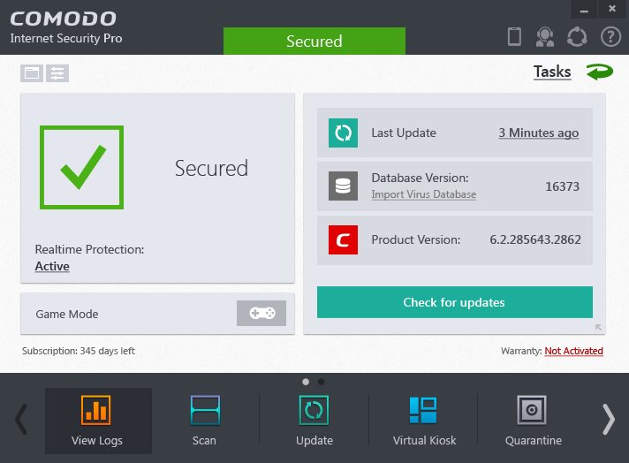Screen dimensions: 629x463
Task: Toggle Game Mode switch
Action: click(x=261, y=314)
